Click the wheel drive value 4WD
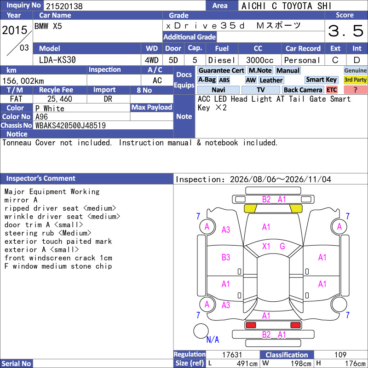368x368 pixels. [151, 60]
